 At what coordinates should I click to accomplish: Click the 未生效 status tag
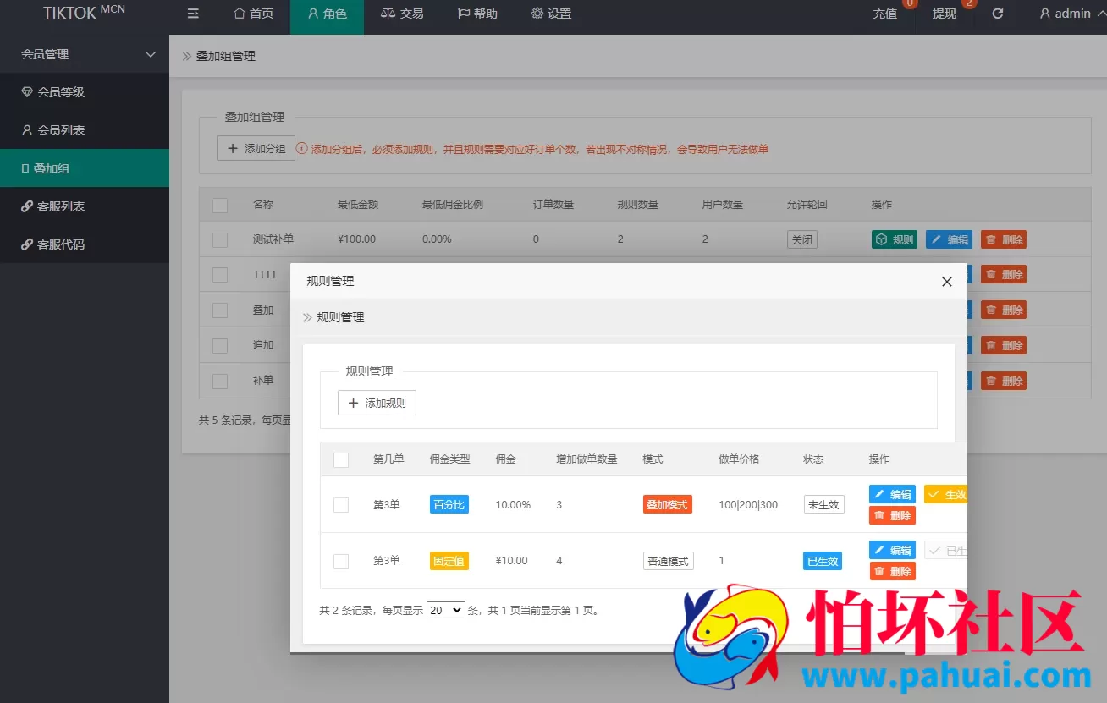click(x=823, y=504)
